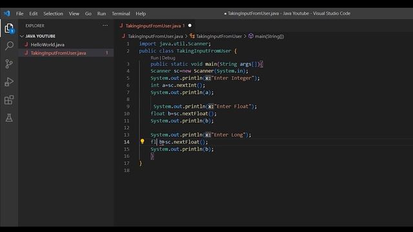413x232 pixels.
Task: Open the Explorer view in activity bar
Action: click(9, 28)
